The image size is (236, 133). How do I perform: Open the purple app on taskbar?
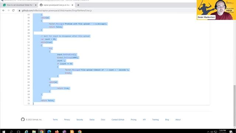(65, 132)
